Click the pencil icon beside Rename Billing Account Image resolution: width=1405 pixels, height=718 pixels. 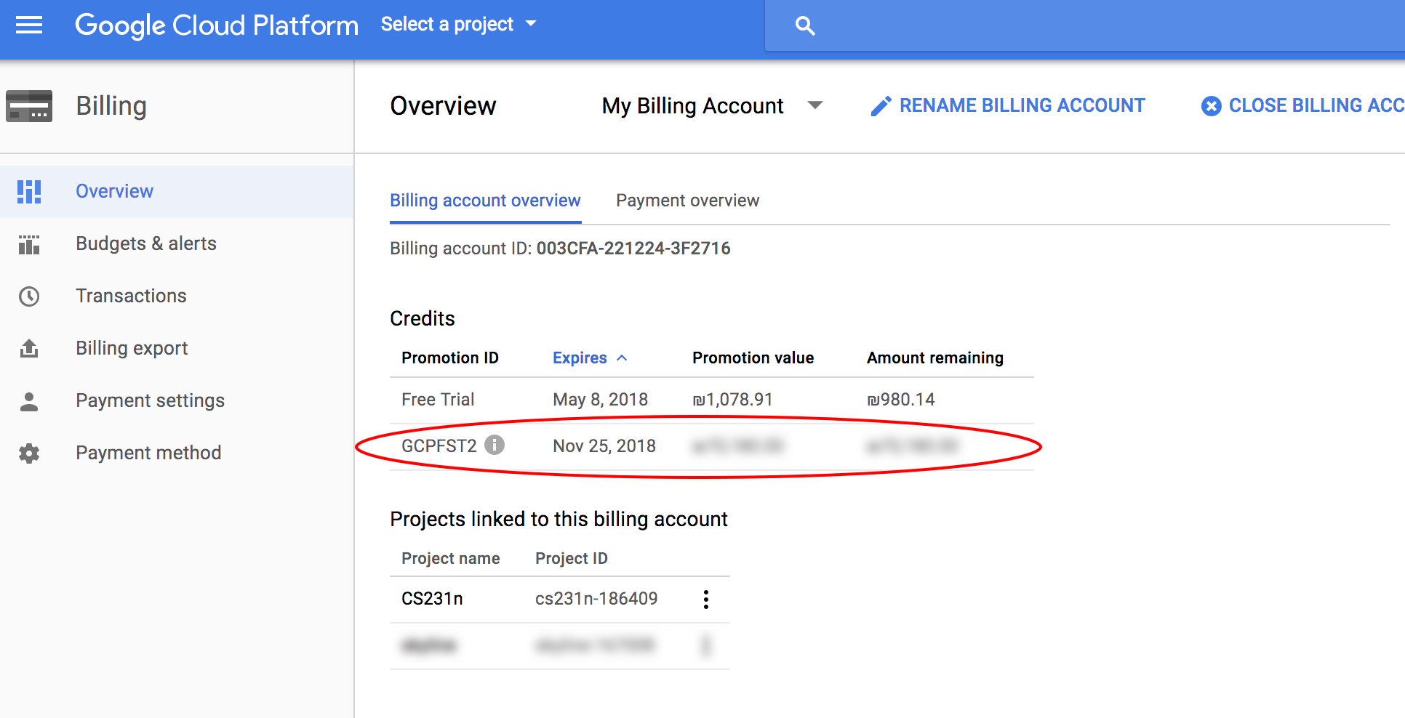pos(881,106)
